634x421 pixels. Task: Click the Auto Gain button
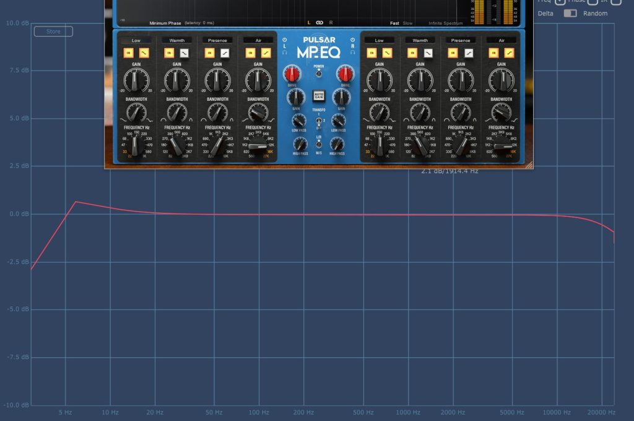[x=319, y=96]
